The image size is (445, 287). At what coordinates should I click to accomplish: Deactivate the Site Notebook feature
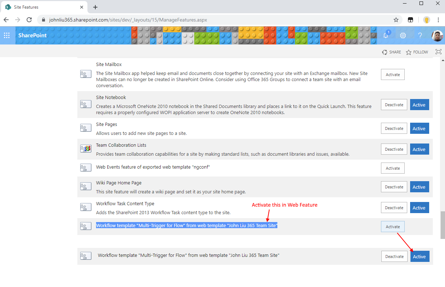click(394, 105)
